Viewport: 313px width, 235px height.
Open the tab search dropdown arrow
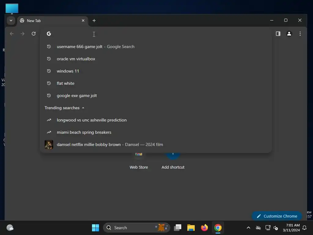click(11, 21)
